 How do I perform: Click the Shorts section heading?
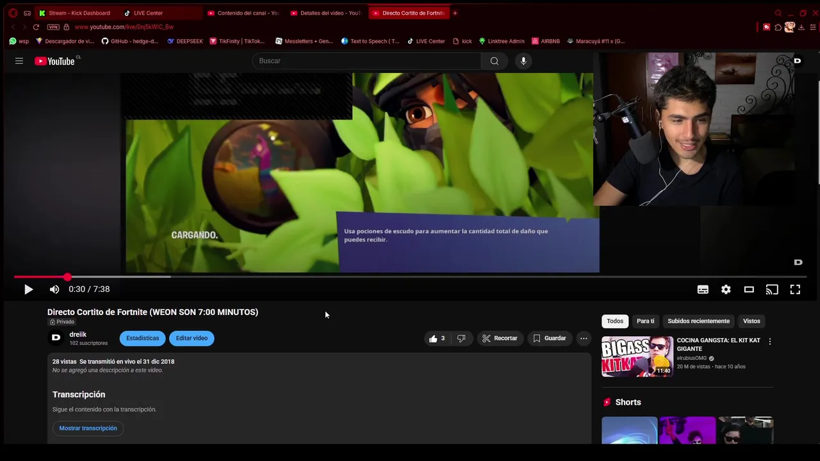coord(628,402)
